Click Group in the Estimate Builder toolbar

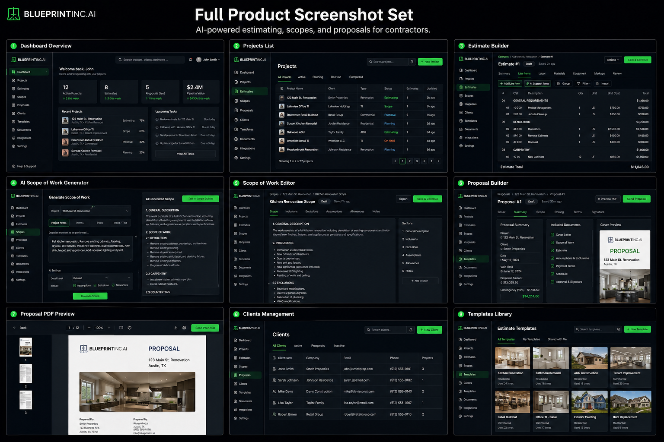563,84
